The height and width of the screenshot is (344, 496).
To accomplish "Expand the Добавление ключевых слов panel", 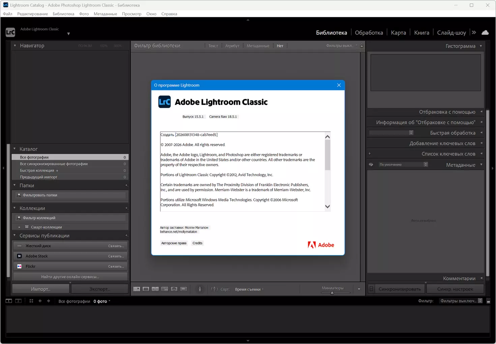I will click(x=481, y=143).
